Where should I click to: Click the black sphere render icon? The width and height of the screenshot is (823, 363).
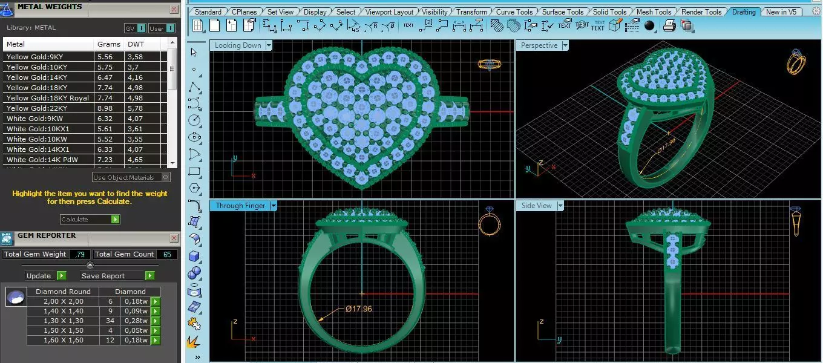tap(650, 25)
